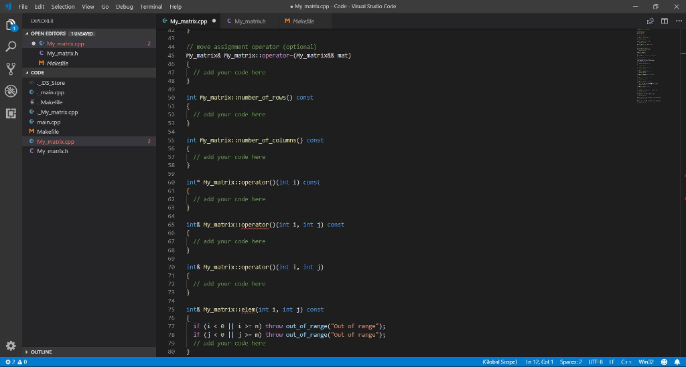Open the Selection menu
The width and height of the screenshot is (686, 367).
click(x=63, y=7)
